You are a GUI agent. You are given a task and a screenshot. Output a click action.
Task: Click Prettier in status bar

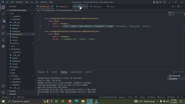click(x=171, y=97)
